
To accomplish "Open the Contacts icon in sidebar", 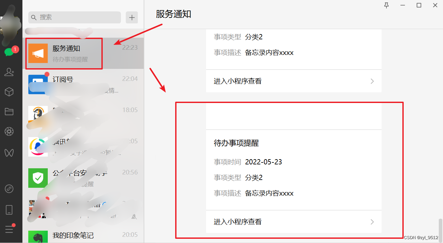I will click(9, 72).
